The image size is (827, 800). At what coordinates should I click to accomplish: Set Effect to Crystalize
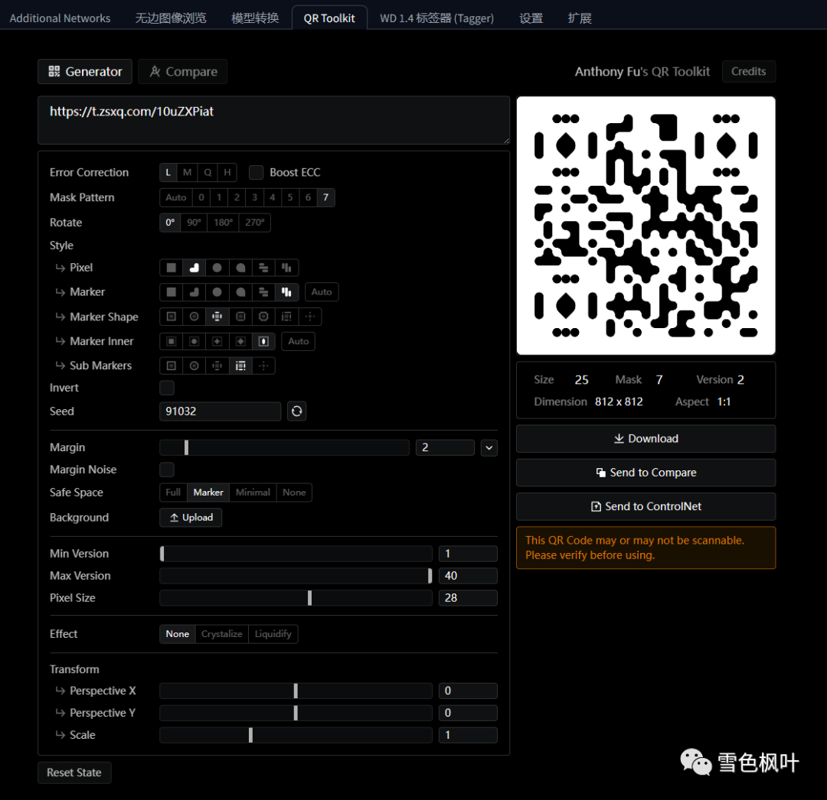click(221, 634)
